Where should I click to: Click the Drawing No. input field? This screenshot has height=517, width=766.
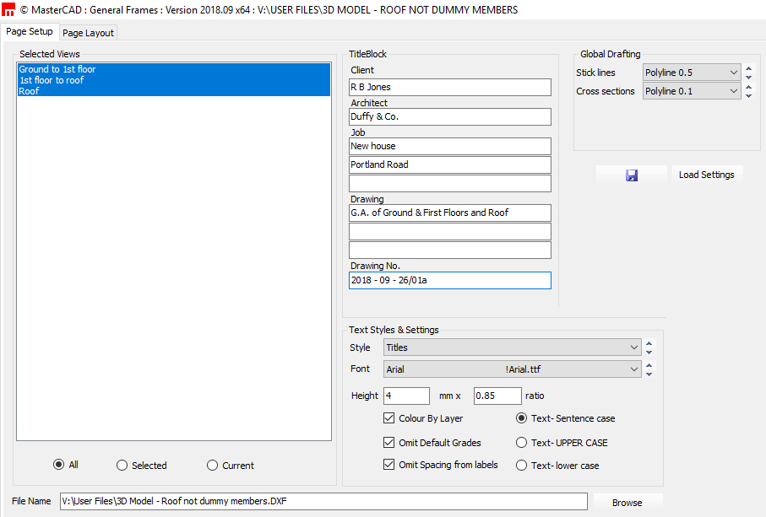coord(449,281)
